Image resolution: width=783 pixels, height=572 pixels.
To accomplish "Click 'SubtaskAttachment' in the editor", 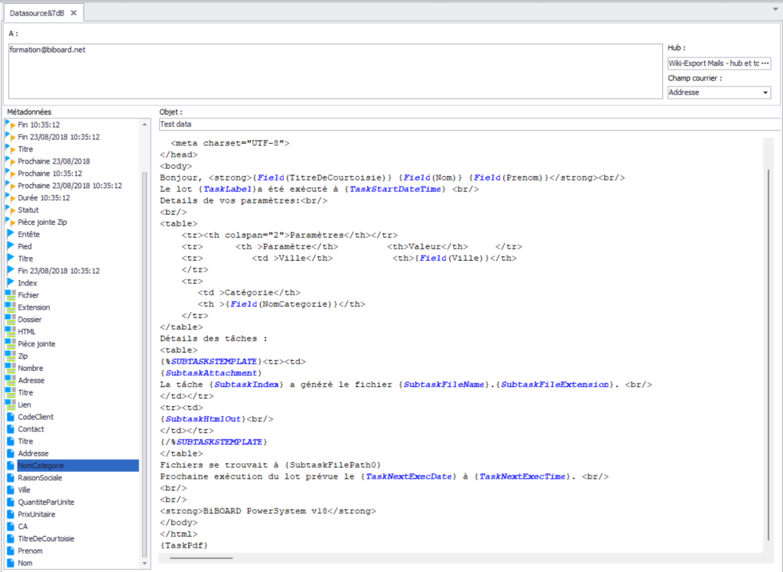I will [x=211, y=372].
